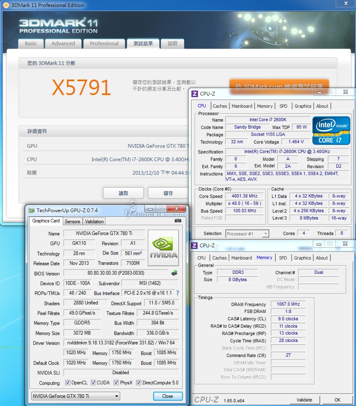Click the NVIDIA logo in GPU-Z

click(163, 248)
